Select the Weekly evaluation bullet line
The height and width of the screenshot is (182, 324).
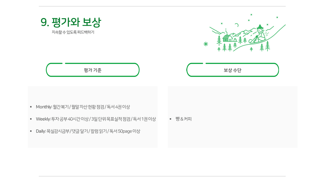pyautogui.click(x=96, y=119)
